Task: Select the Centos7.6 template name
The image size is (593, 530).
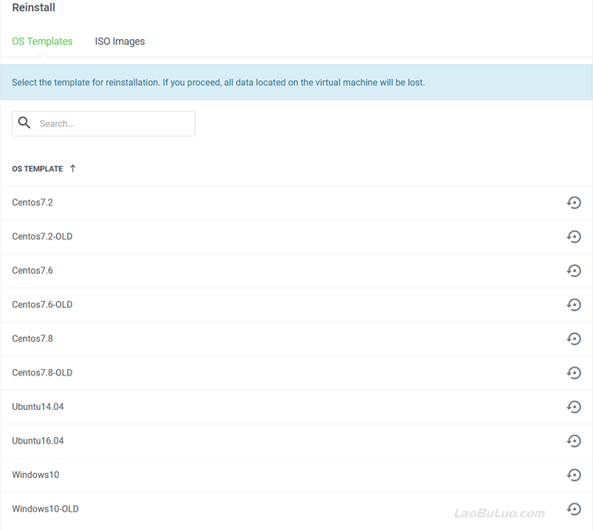Action: [33, 271]
